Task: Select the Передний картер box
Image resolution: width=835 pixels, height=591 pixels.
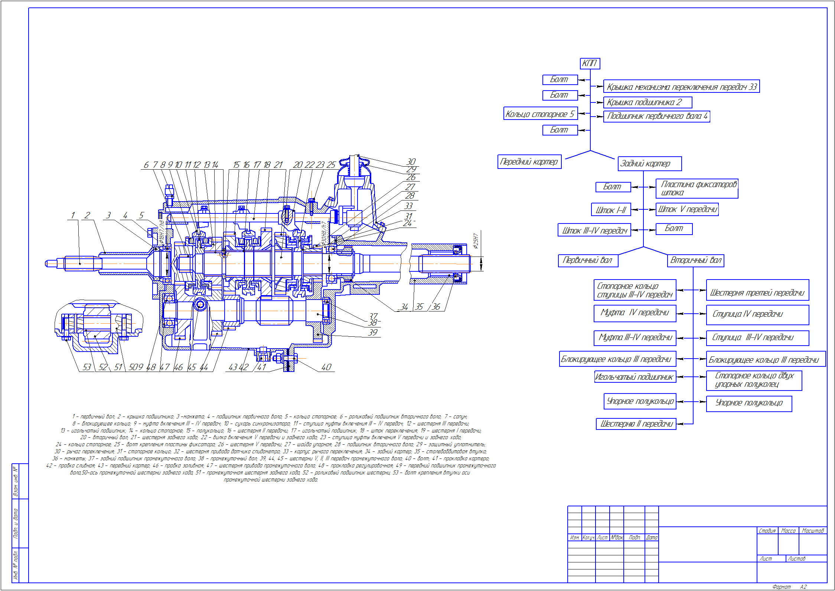Action: coord(529,162)
